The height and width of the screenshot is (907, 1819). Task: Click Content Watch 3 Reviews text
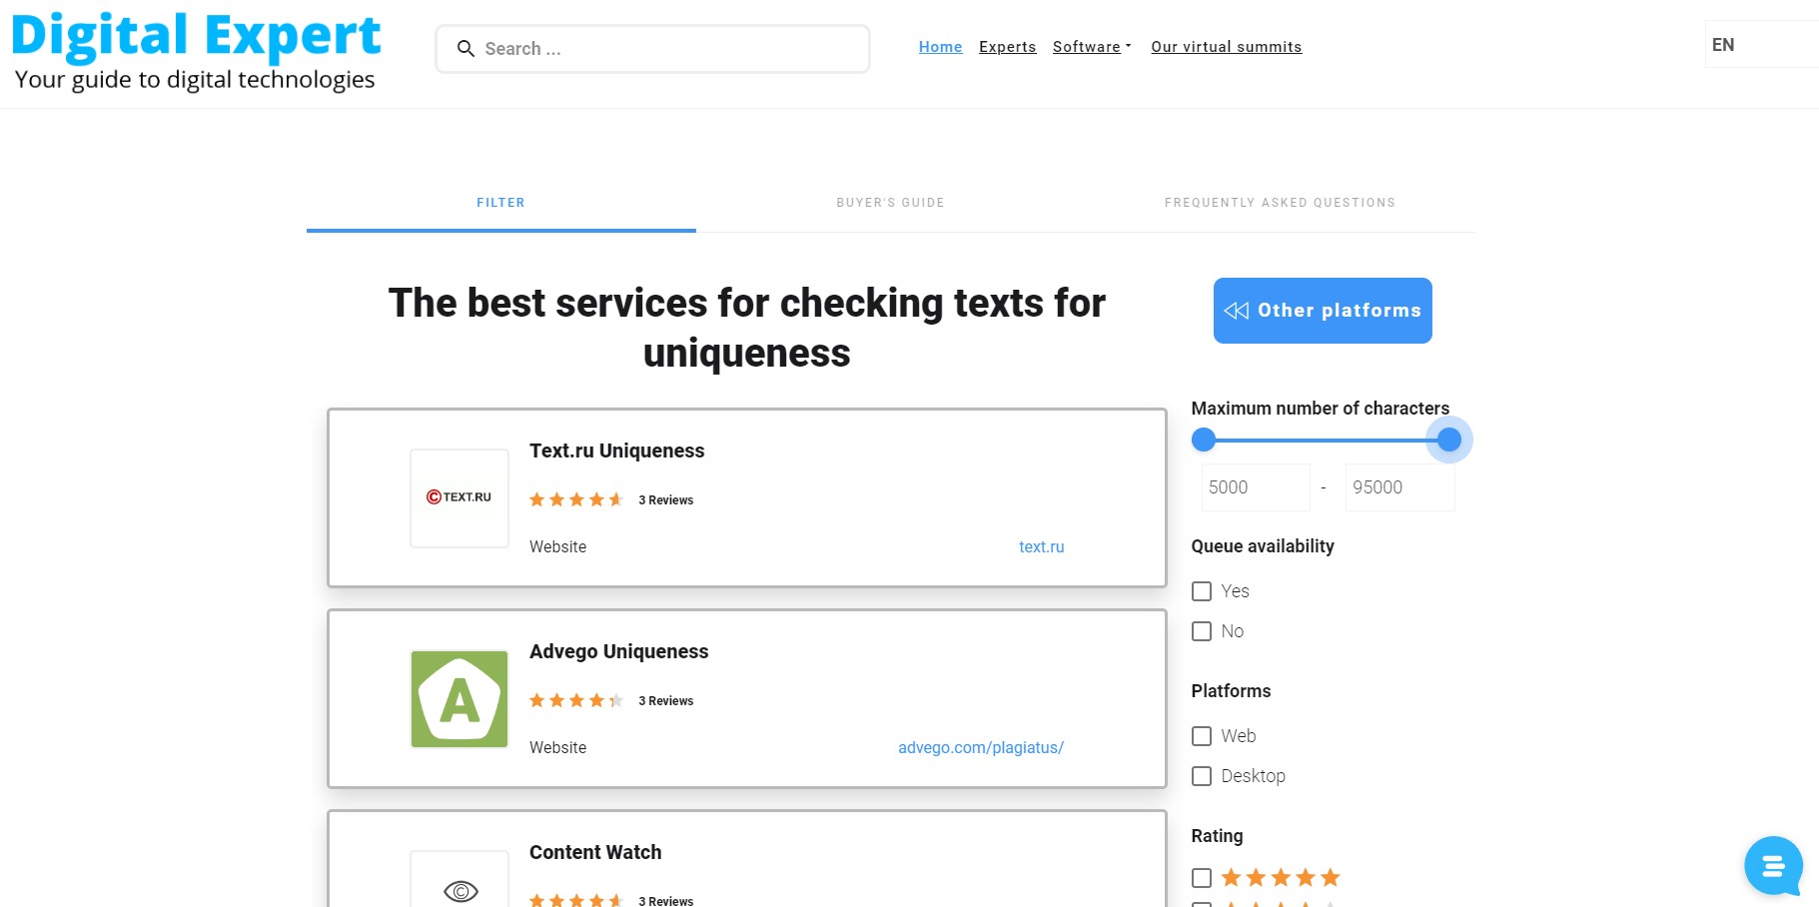click(x=666, y=901)
